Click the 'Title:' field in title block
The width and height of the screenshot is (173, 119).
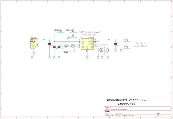point(107,112)
